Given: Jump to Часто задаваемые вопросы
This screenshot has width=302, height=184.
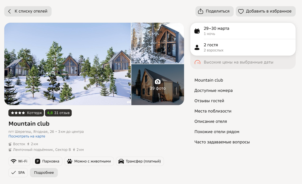Looking at the screenshot, I should pos(222,142).
